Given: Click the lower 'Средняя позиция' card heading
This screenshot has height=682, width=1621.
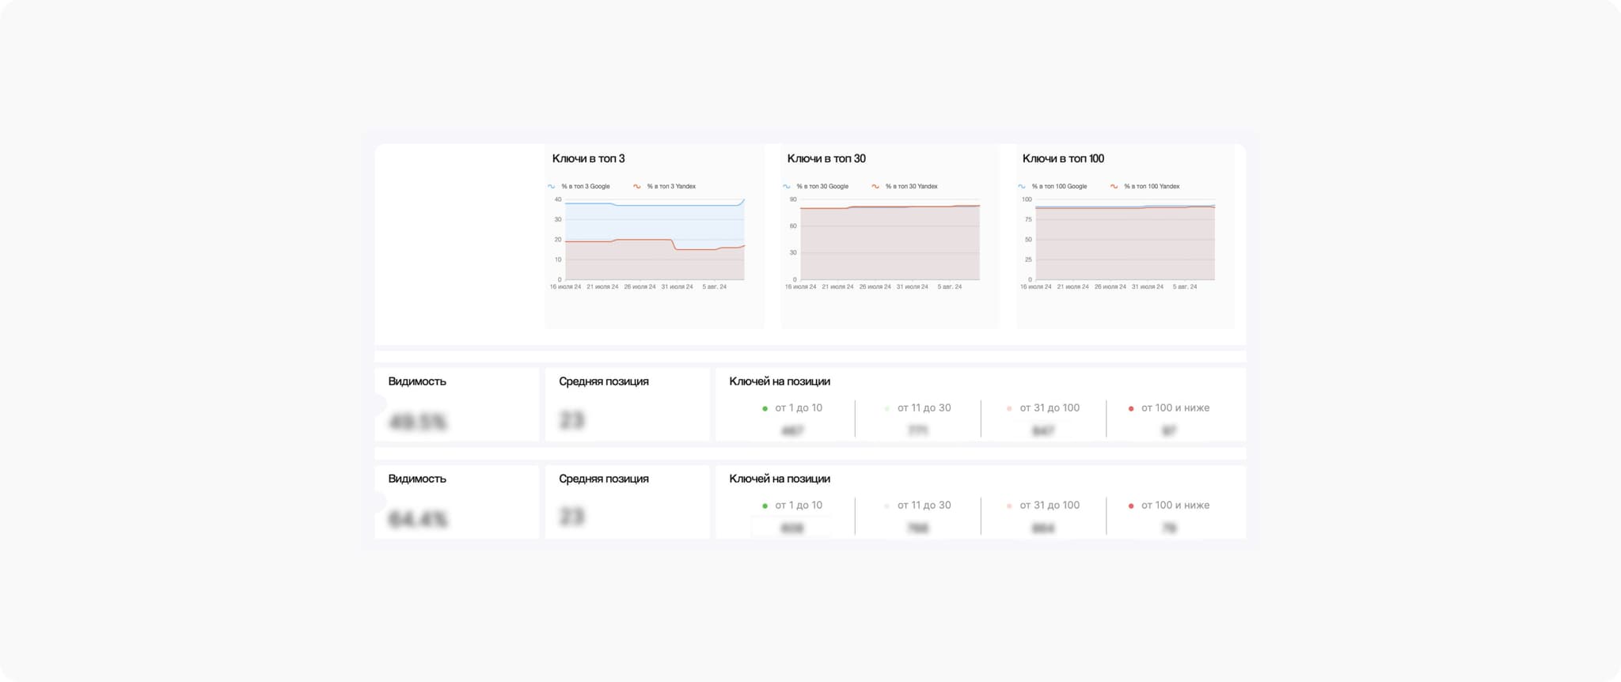Looking at the screenshot, I should (x=603, y=479).
